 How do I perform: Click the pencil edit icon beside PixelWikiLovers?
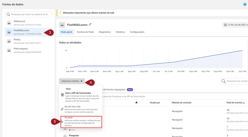click(90, 24)
